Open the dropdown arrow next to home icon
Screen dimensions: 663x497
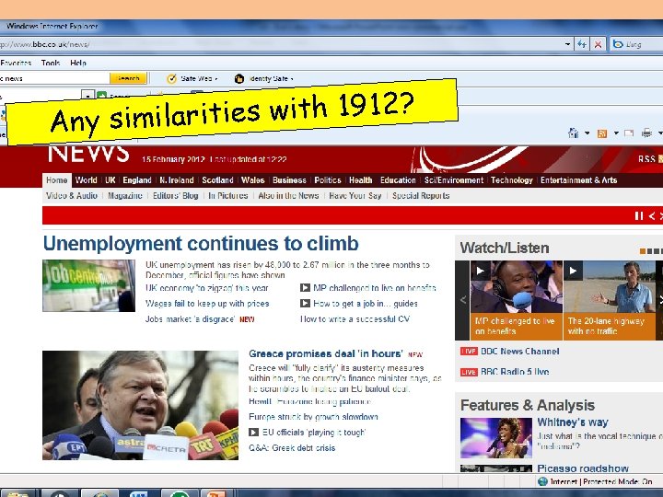[x=587, y=133]
